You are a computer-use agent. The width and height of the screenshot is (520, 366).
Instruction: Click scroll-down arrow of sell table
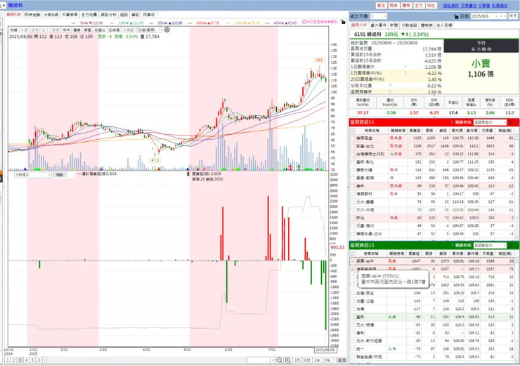tap(516, 360)
